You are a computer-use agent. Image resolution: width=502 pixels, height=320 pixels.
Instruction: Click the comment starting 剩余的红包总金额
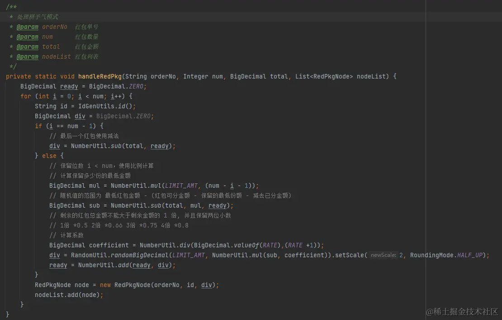tap(140, 215)
